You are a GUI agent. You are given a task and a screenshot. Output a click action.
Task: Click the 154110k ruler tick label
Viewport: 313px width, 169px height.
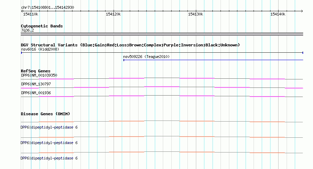pos(31,14)
